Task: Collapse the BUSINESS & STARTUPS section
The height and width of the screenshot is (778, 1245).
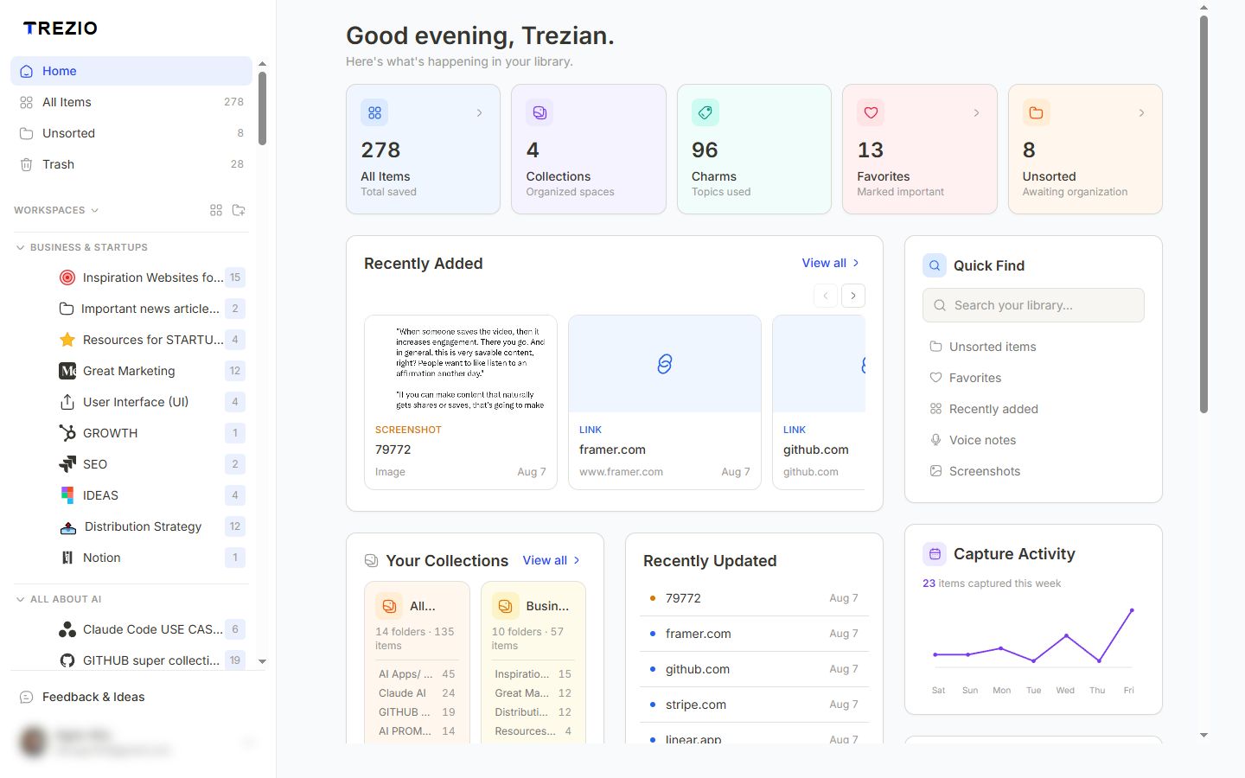Action: [20, 247]
